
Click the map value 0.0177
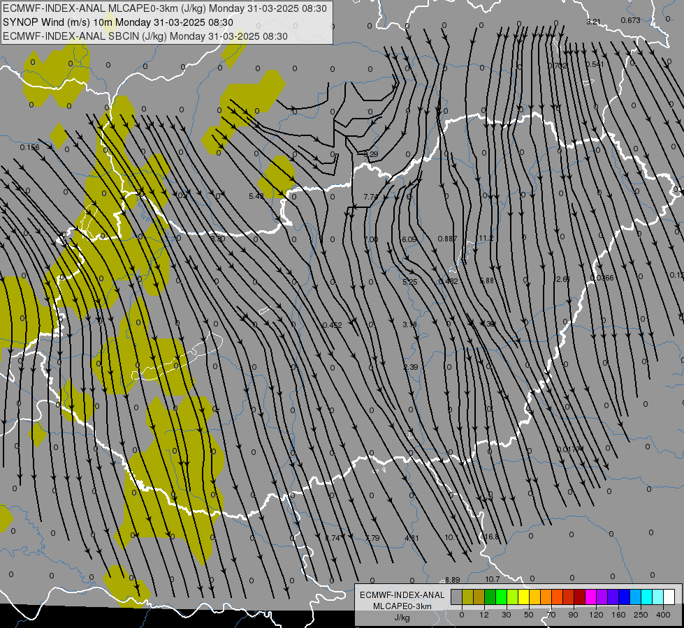point(569,449)
